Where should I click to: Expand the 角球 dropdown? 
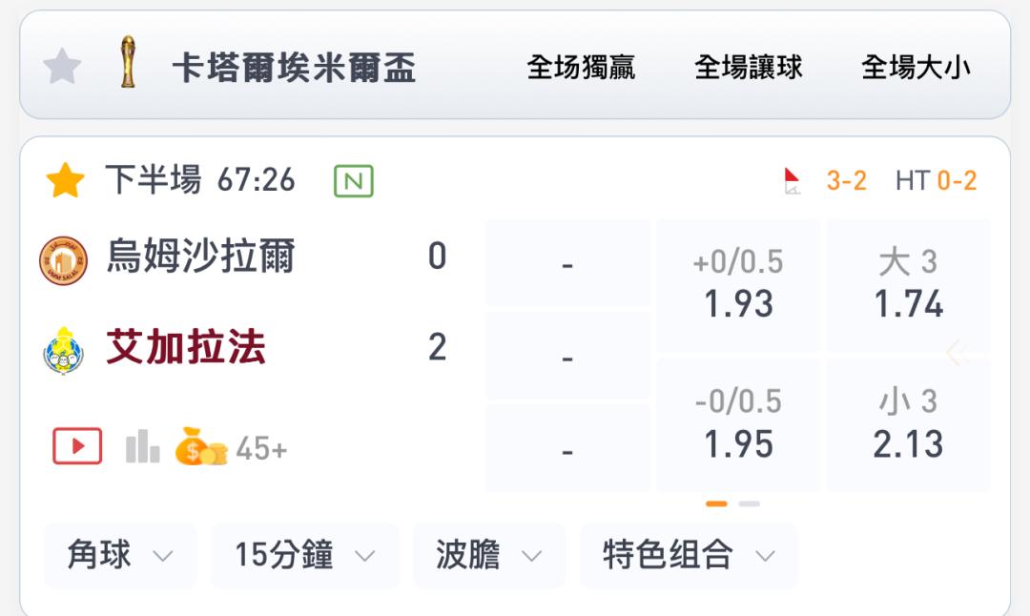coord(120,555)
